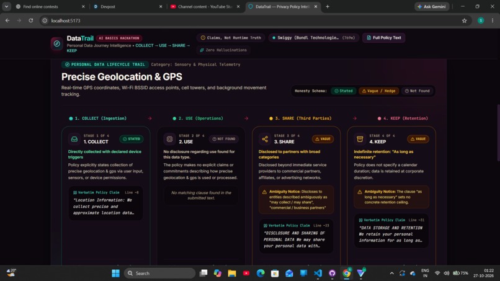500x281 pixels.
Task: Click the STATED badge on Collect card
Action: (132, 139)
